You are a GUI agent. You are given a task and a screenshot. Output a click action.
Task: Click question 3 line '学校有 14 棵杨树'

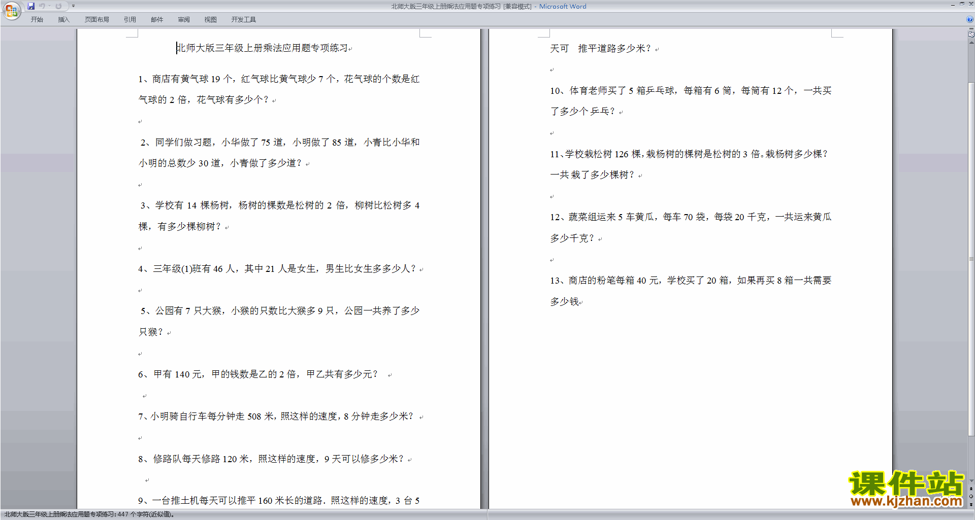coord(280,205)
